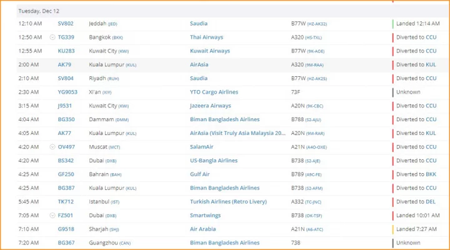Screen dimensions: 450x250
Task: Click flight BG367 from Guangzhou
Action: click(66, 243)
